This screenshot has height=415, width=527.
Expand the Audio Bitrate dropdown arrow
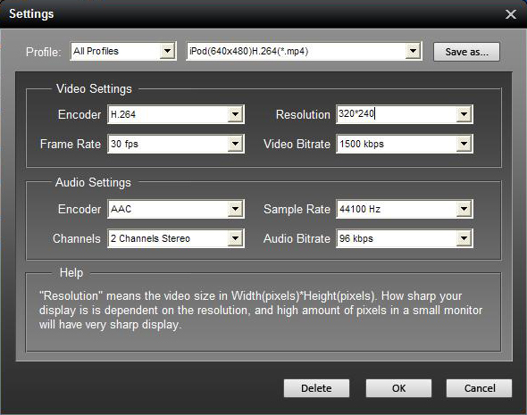point(464,238)
